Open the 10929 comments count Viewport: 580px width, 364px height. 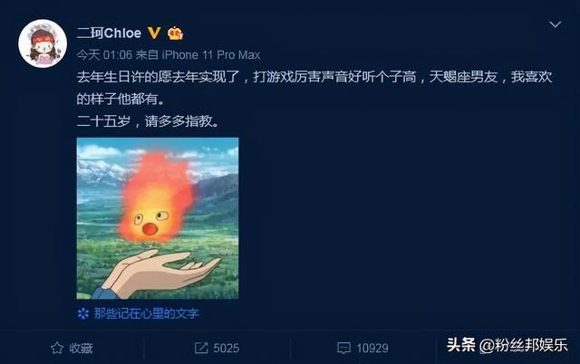[x=372, y=348]
